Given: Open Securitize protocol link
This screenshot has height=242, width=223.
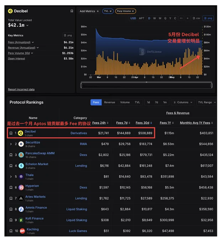Looking at the screenshot, I should [33, 142].
